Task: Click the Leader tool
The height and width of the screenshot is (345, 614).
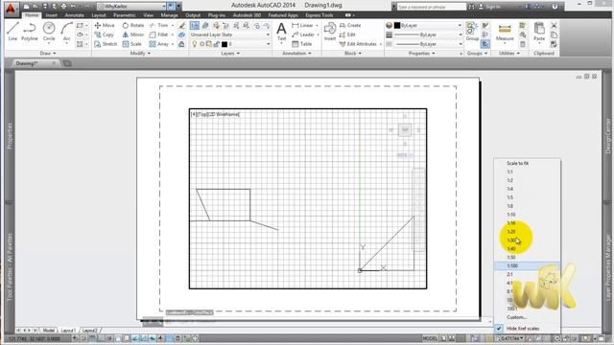Action: point(303,34)
